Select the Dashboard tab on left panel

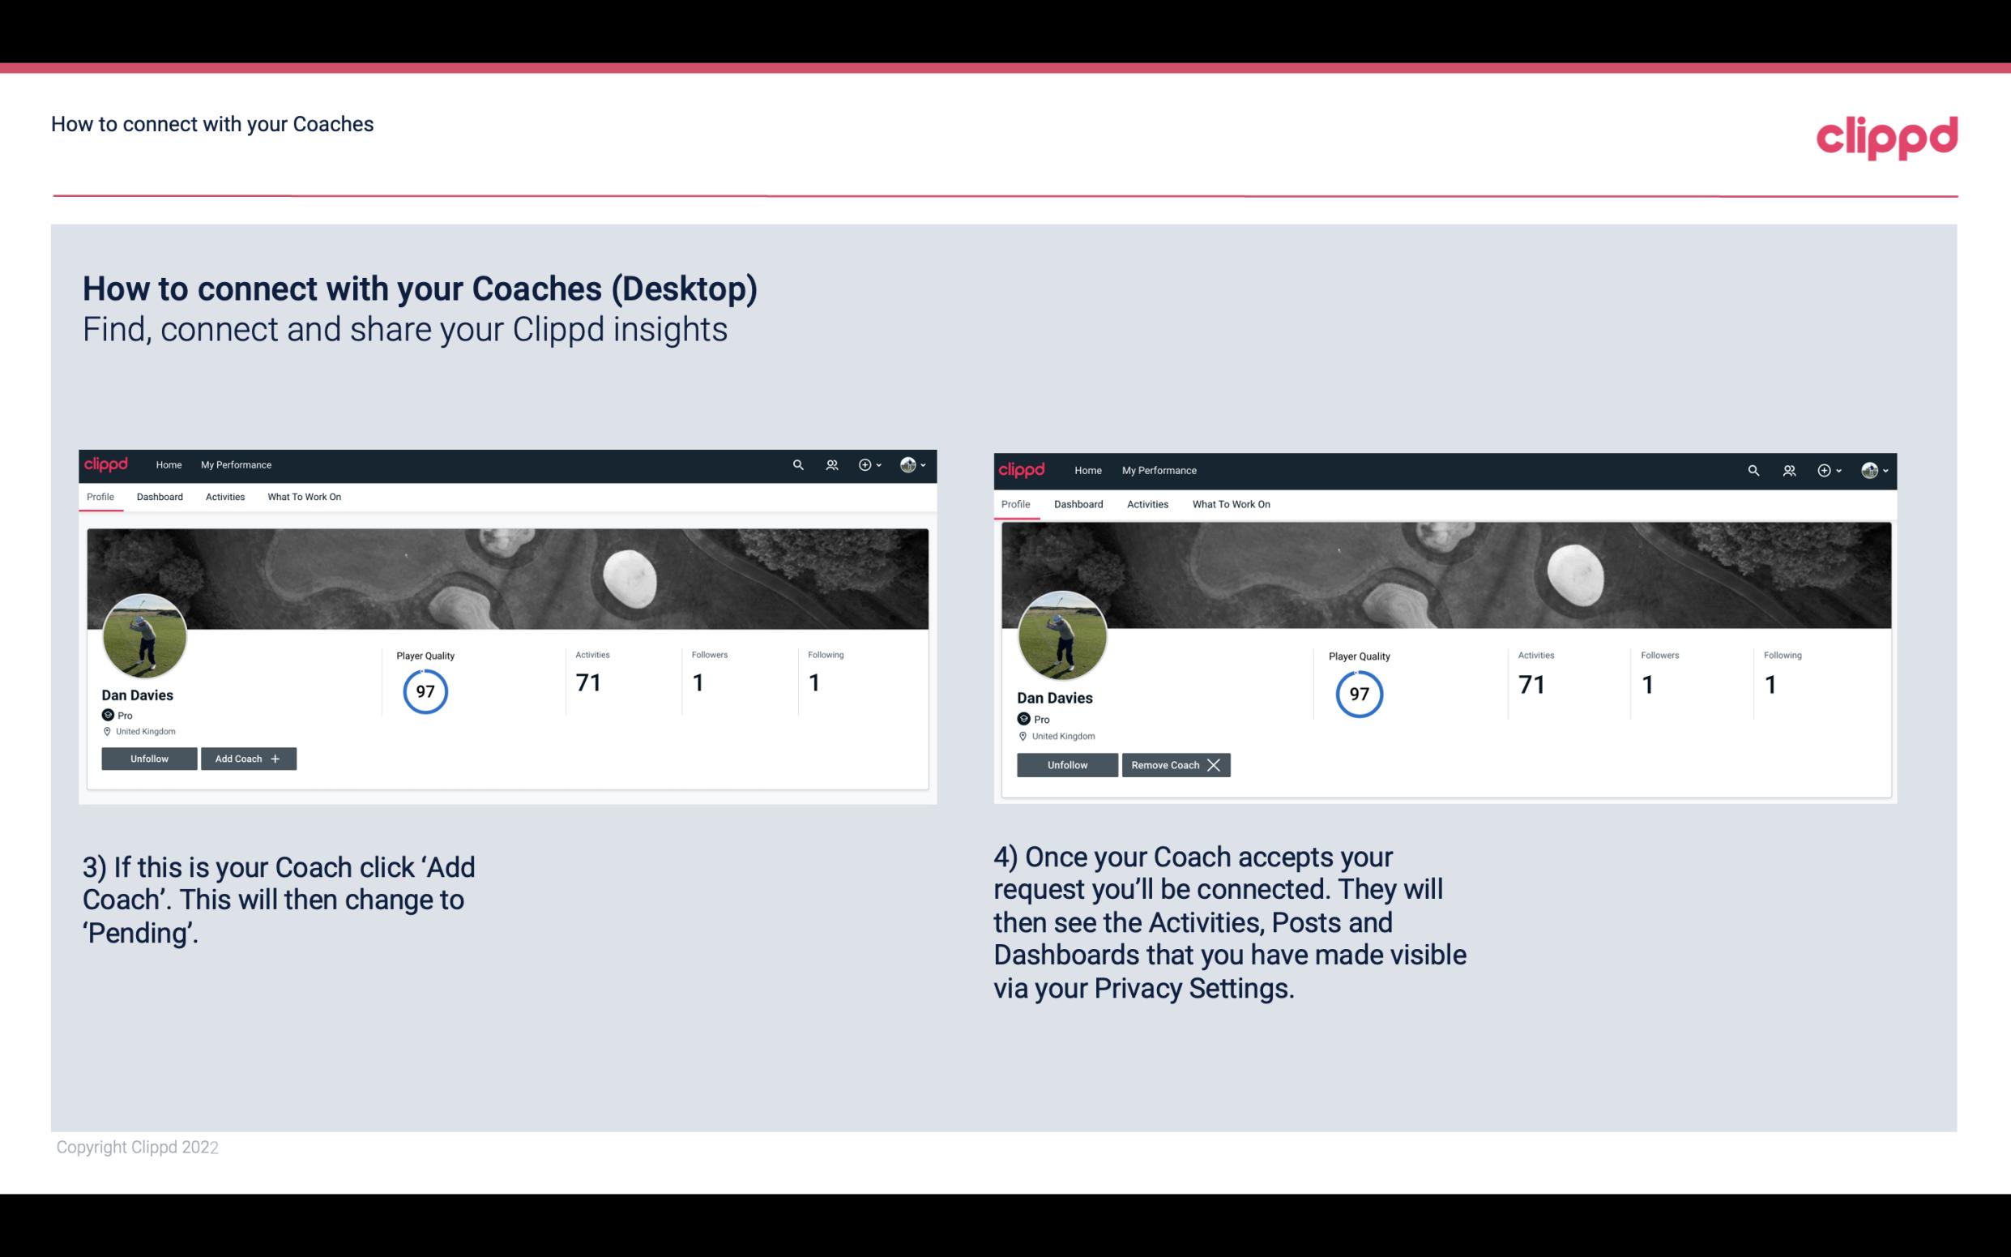point(160,497)
